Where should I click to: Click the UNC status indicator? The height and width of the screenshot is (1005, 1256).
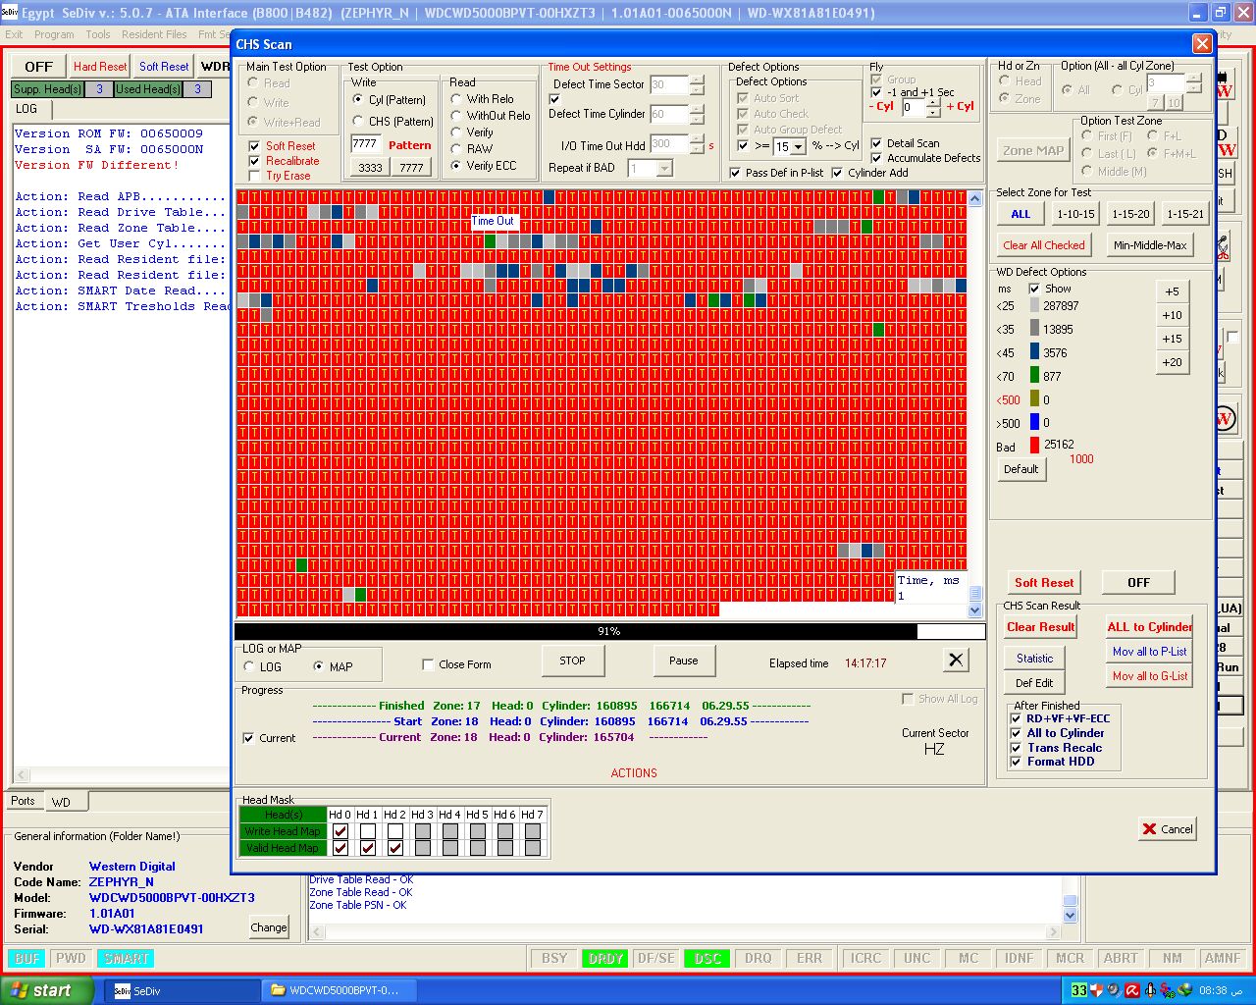[917, 959]
